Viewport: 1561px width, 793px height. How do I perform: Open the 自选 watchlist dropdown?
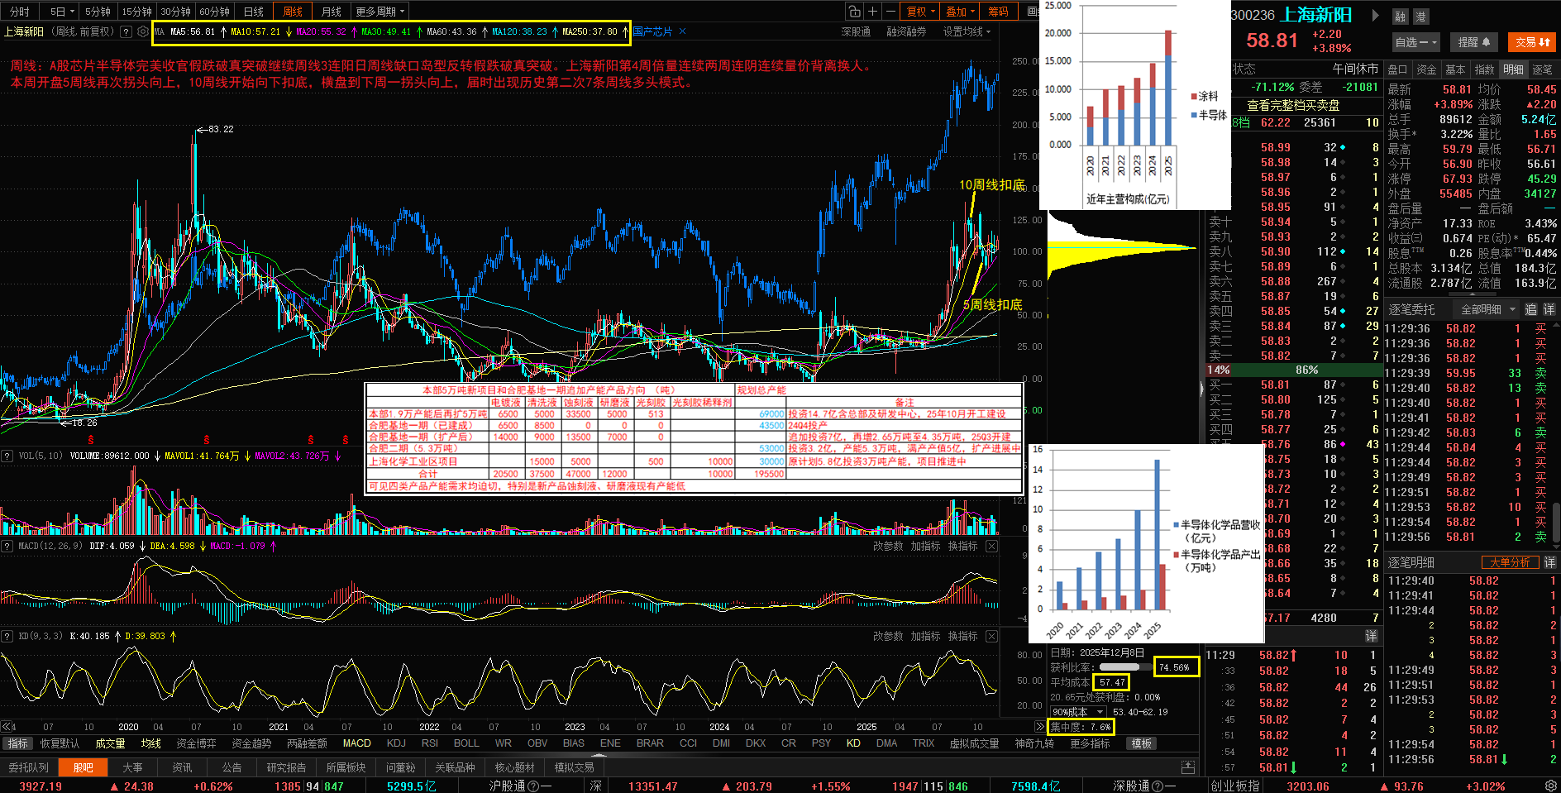(1416, 42)
